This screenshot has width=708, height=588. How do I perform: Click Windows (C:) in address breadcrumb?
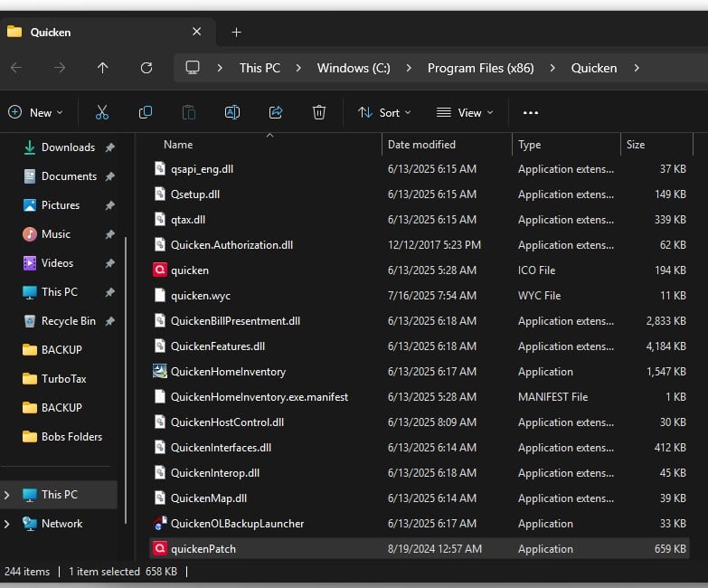click(x=354, y=68)
